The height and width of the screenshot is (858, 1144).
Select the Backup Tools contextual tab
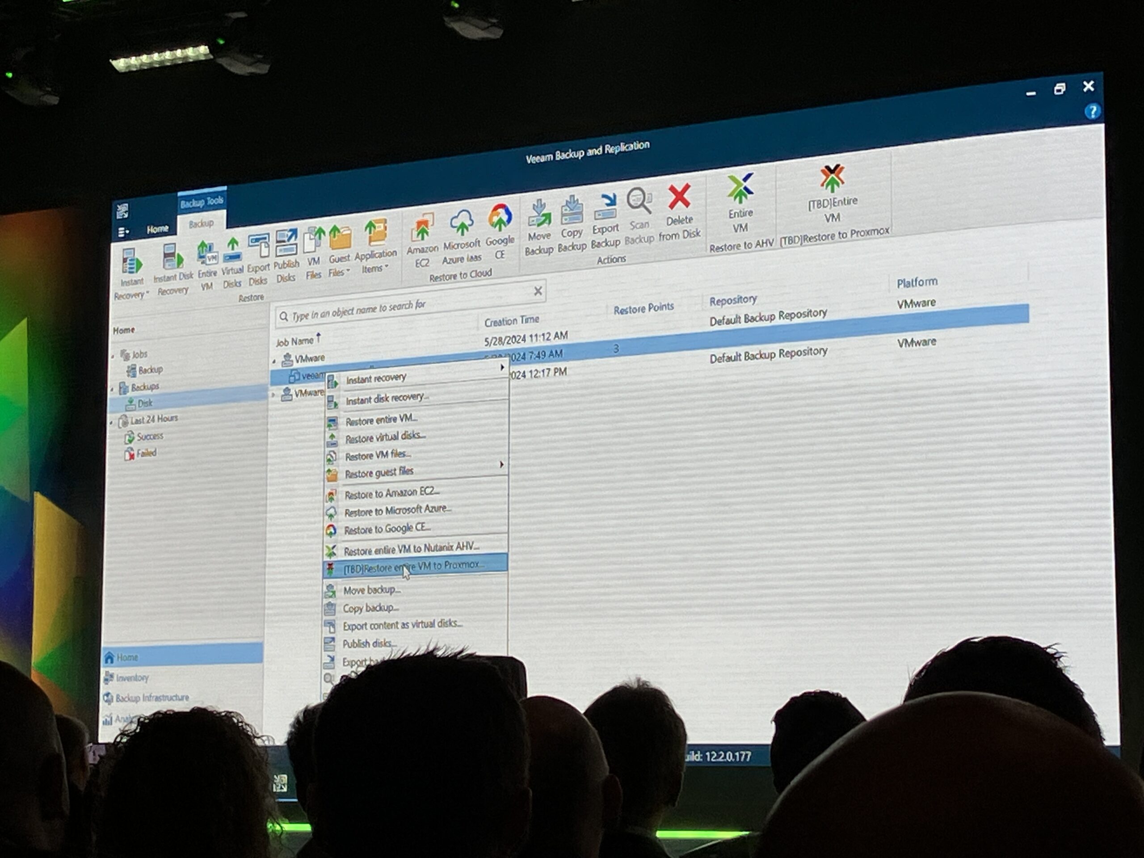pyautogui.click(x=202, y=201)
